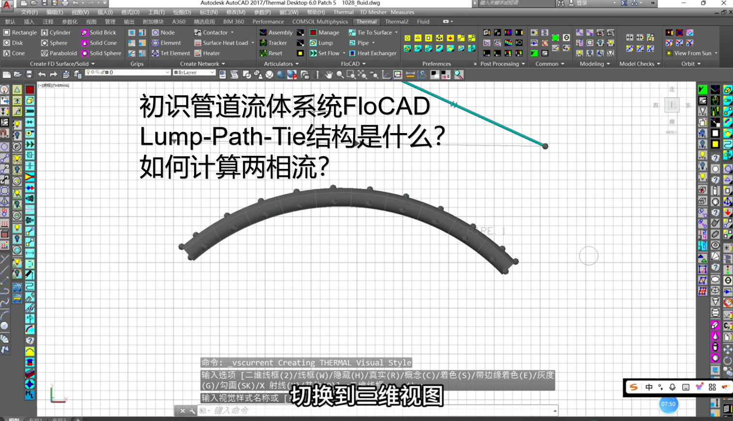Select the Element tool
The height and width of the screenshot is (421, 733).
166,43
